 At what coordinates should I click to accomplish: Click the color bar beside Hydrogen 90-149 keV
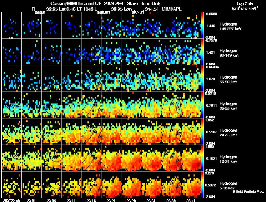pos(202,52)
